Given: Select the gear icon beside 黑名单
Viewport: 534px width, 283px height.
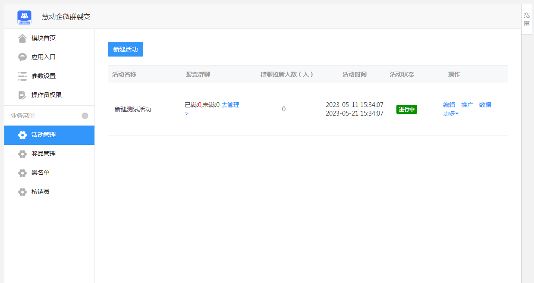Looking at the screenshot, I should 22,173.
